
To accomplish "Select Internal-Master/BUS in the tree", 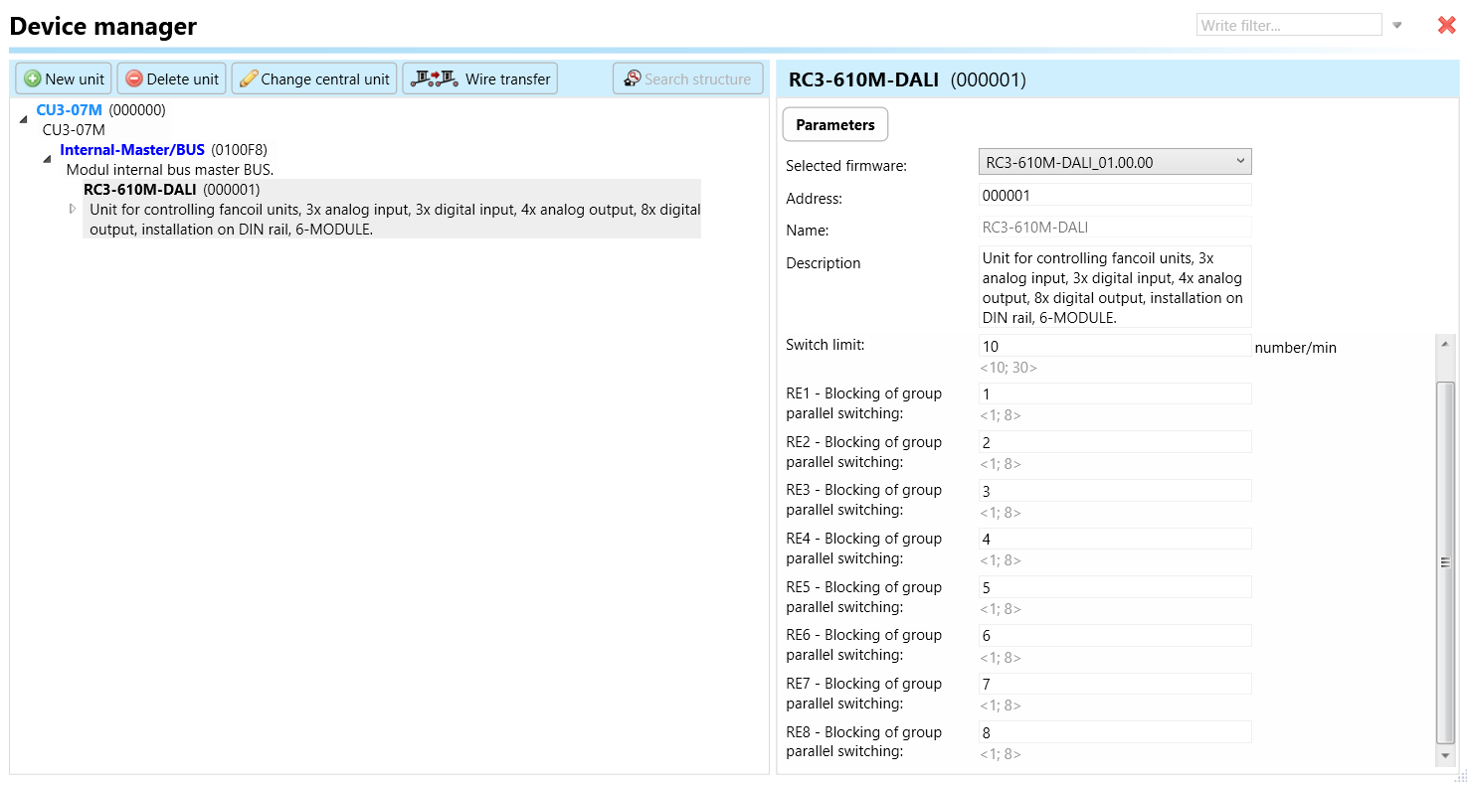I will click(132, 150).
